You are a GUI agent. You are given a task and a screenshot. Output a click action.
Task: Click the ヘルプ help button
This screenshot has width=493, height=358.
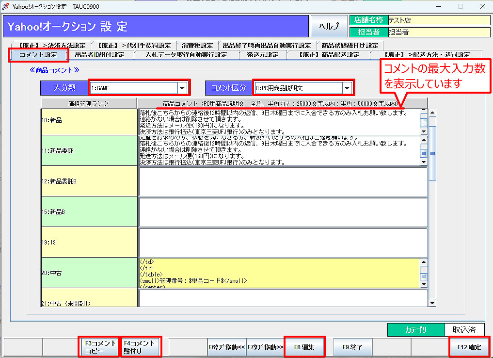tap(329, 26)
